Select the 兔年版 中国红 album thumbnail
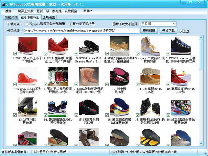The width and height of the screenshot is (208, 156). (x=58, y=46)
